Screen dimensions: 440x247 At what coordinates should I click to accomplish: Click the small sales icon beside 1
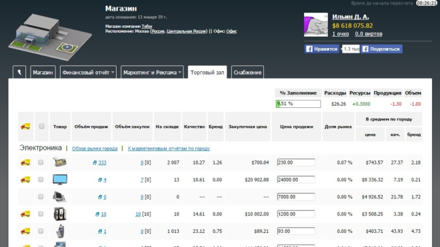(99, 231)
